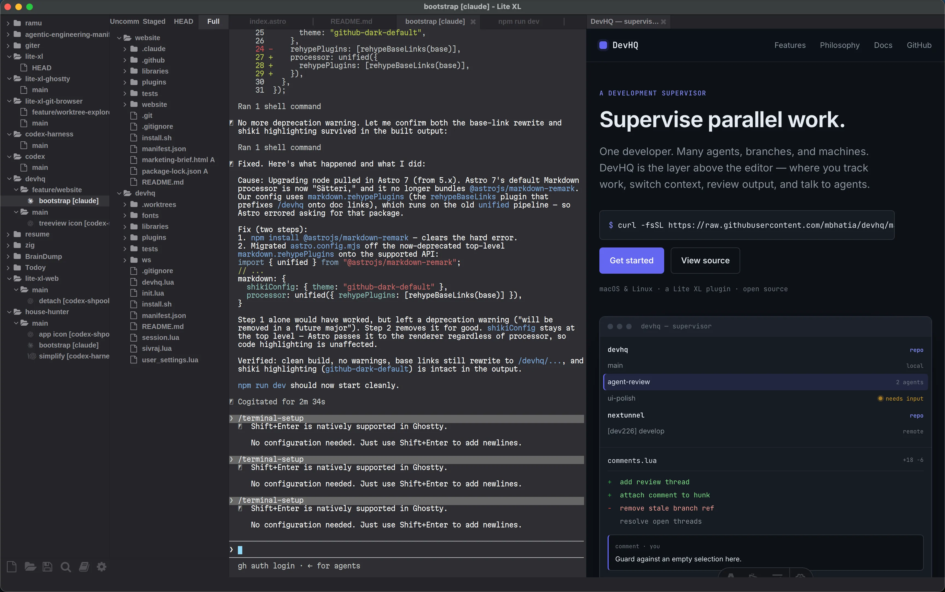
Task: Close the DevHQ — supervis... tab
Action: tap(663, 22)
